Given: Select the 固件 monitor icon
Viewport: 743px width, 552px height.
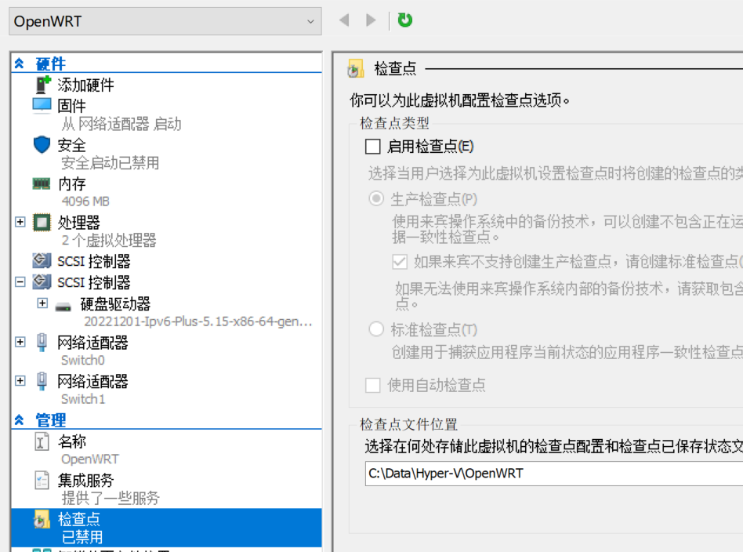Looking at the screenshot, I should [x=42, y=105].
